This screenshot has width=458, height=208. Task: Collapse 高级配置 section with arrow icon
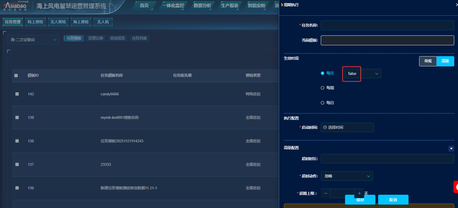coord(451,148)
